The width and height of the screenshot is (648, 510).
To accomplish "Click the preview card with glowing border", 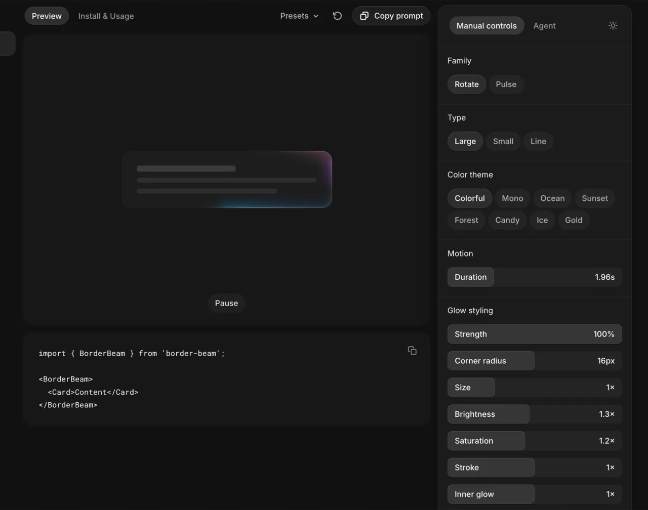I will 227,180.
